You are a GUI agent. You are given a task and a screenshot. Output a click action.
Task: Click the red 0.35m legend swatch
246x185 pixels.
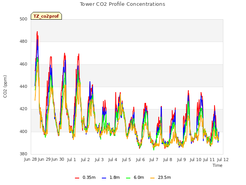77,178
